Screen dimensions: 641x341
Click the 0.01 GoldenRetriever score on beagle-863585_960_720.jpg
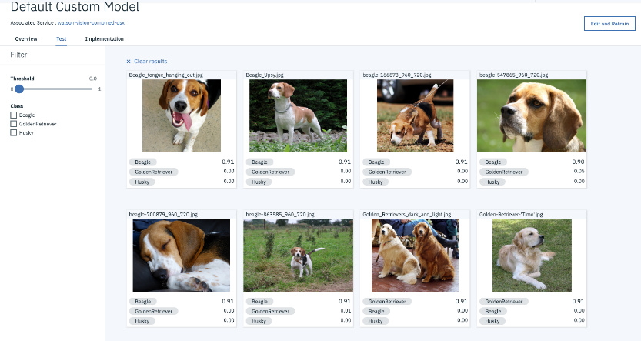pyautogui.click(x=346, y=311)
